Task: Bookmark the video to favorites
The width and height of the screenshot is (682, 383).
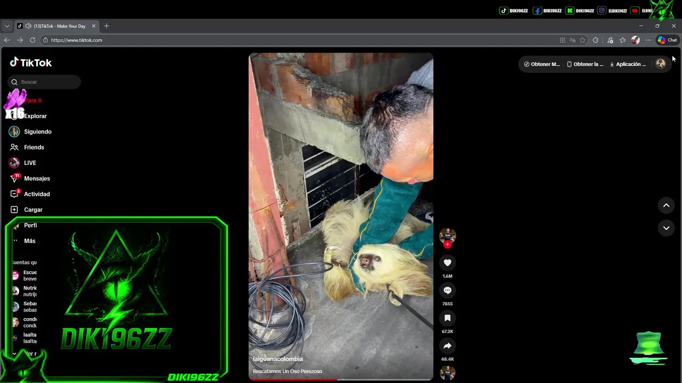Action: click(x=448, y=318)
